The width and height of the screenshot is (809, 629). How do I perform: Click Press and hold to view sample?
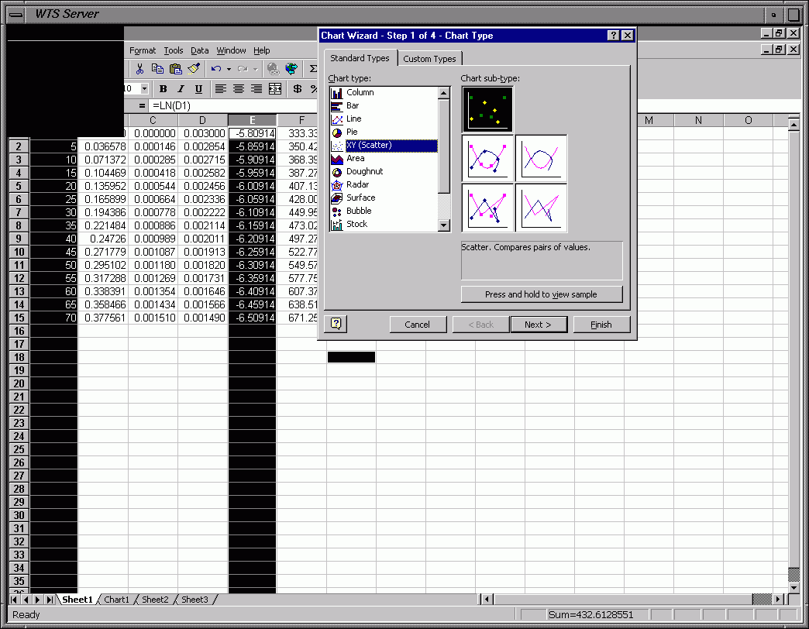541,294
